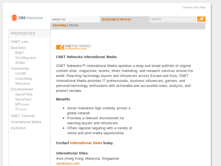Open the Business category in sidebar

18,48
